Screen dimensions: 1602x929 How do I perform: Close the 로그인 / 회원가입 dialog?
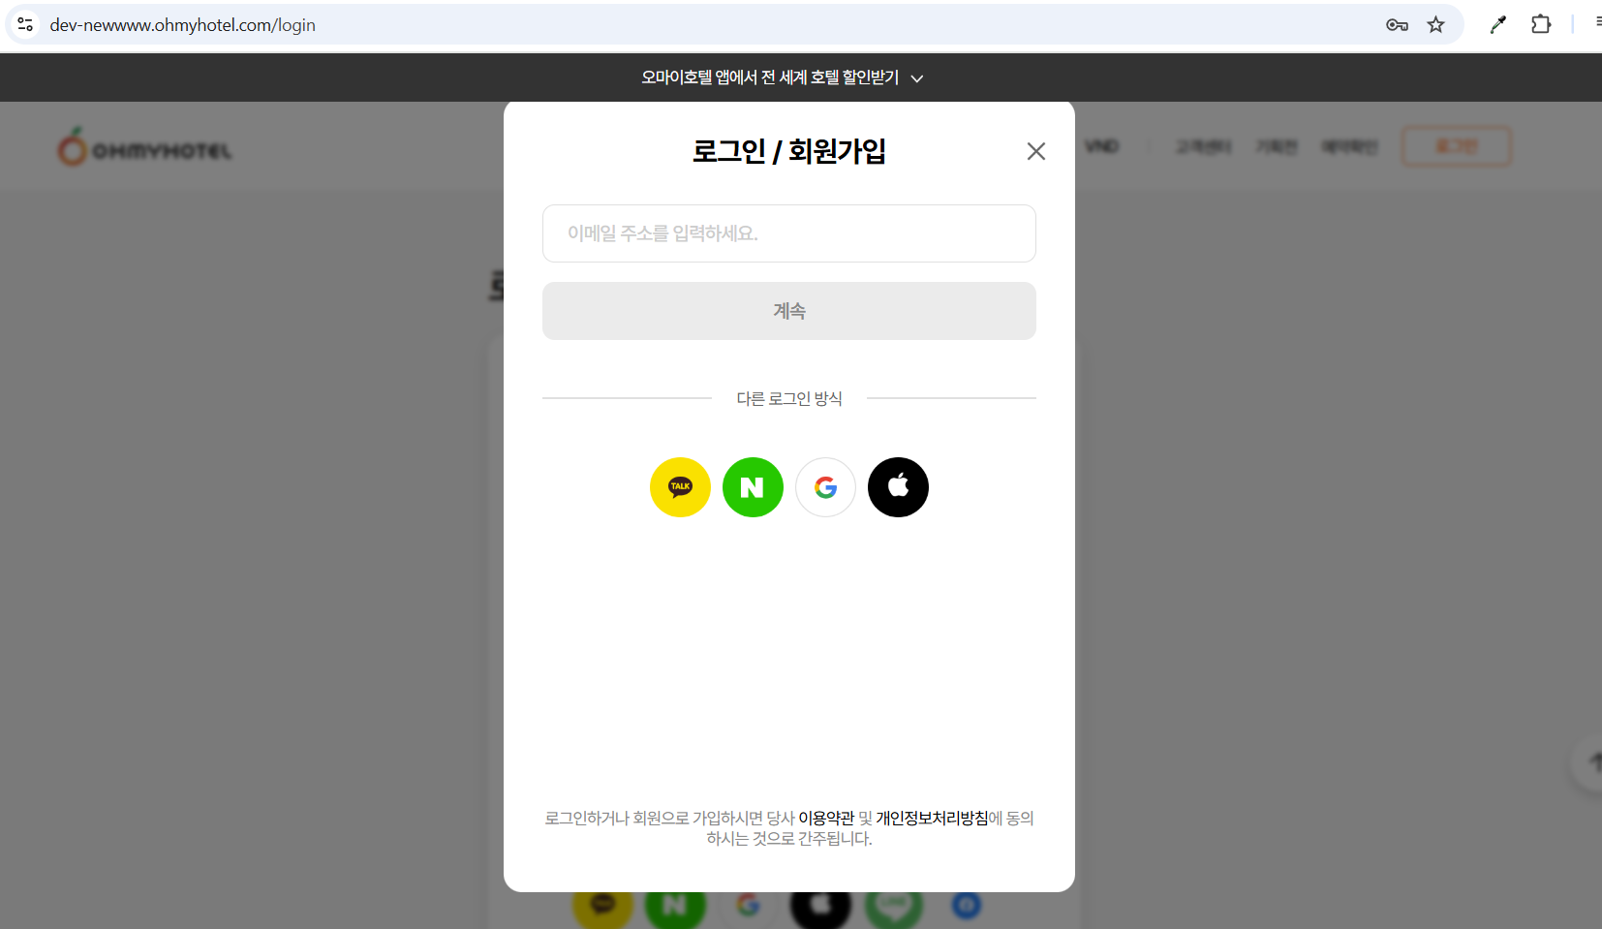tap(1036, 151)
